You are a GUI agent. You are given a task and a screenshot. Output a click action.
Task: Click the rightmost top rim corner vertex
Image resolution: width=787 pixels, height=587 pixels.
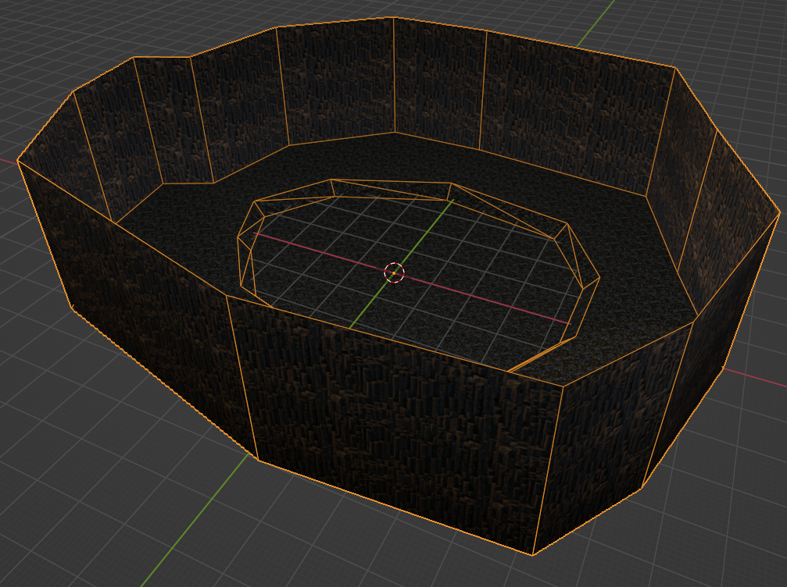point(780,212)
